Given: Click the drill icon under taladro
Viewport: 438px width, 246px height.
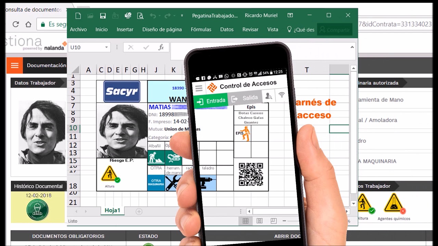Looking at the screenshot, I should (208, 183).
